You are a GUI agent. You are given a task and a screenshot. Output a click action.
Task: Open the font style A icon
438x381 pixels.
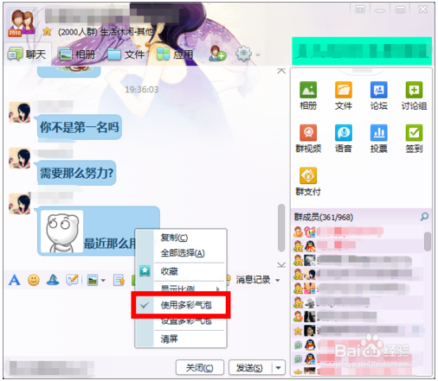(15, 280)
